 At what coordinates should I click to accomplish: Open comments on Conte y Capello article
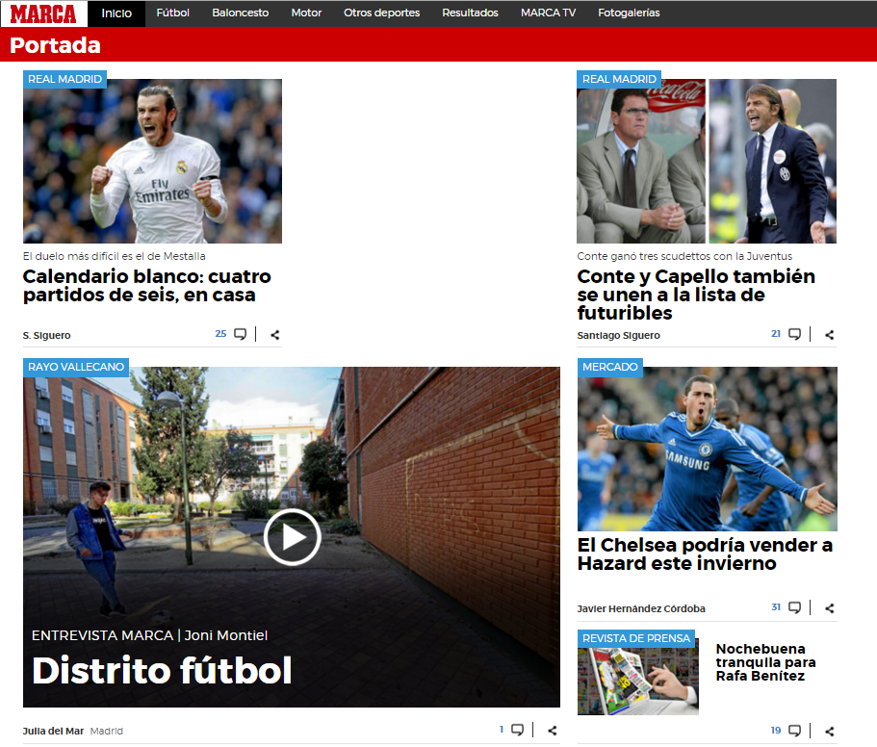pyautogui.click(x=794, y=334)
